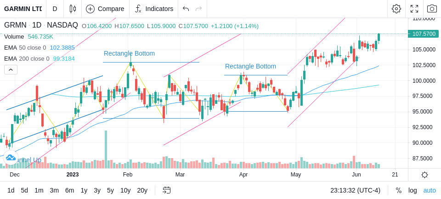The image size is (441, 199).
Task: Click the tall mid-January volume bar
Action: 106,149
